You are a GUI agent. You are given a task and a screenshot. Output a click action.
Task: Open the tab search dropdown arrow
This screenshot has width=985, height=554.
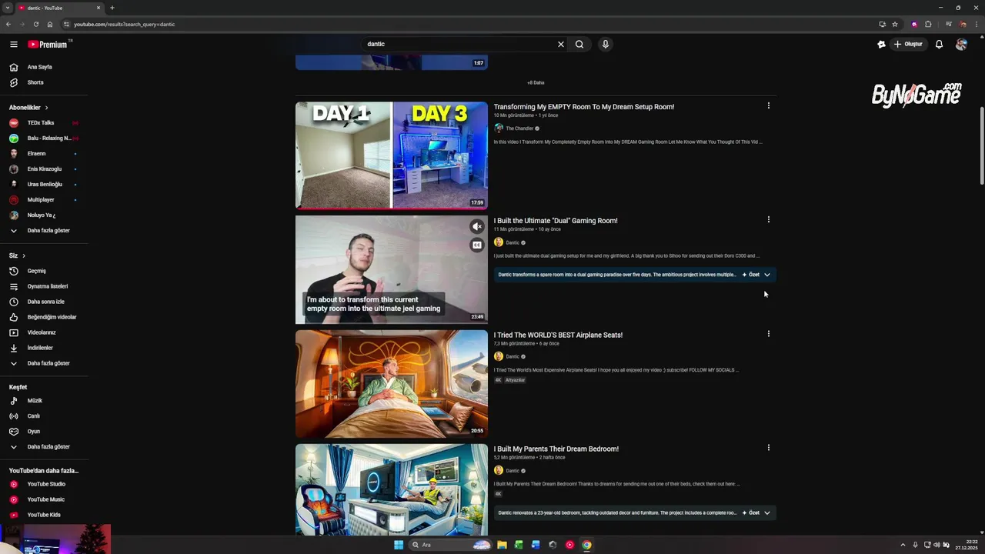(x=7, y=8)
